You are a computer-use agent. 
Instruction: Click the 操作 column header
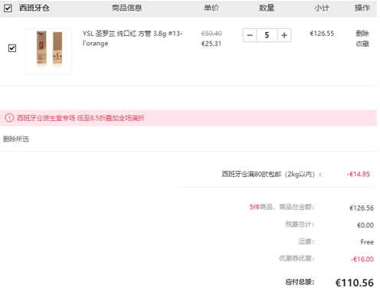tap(362, 8)
